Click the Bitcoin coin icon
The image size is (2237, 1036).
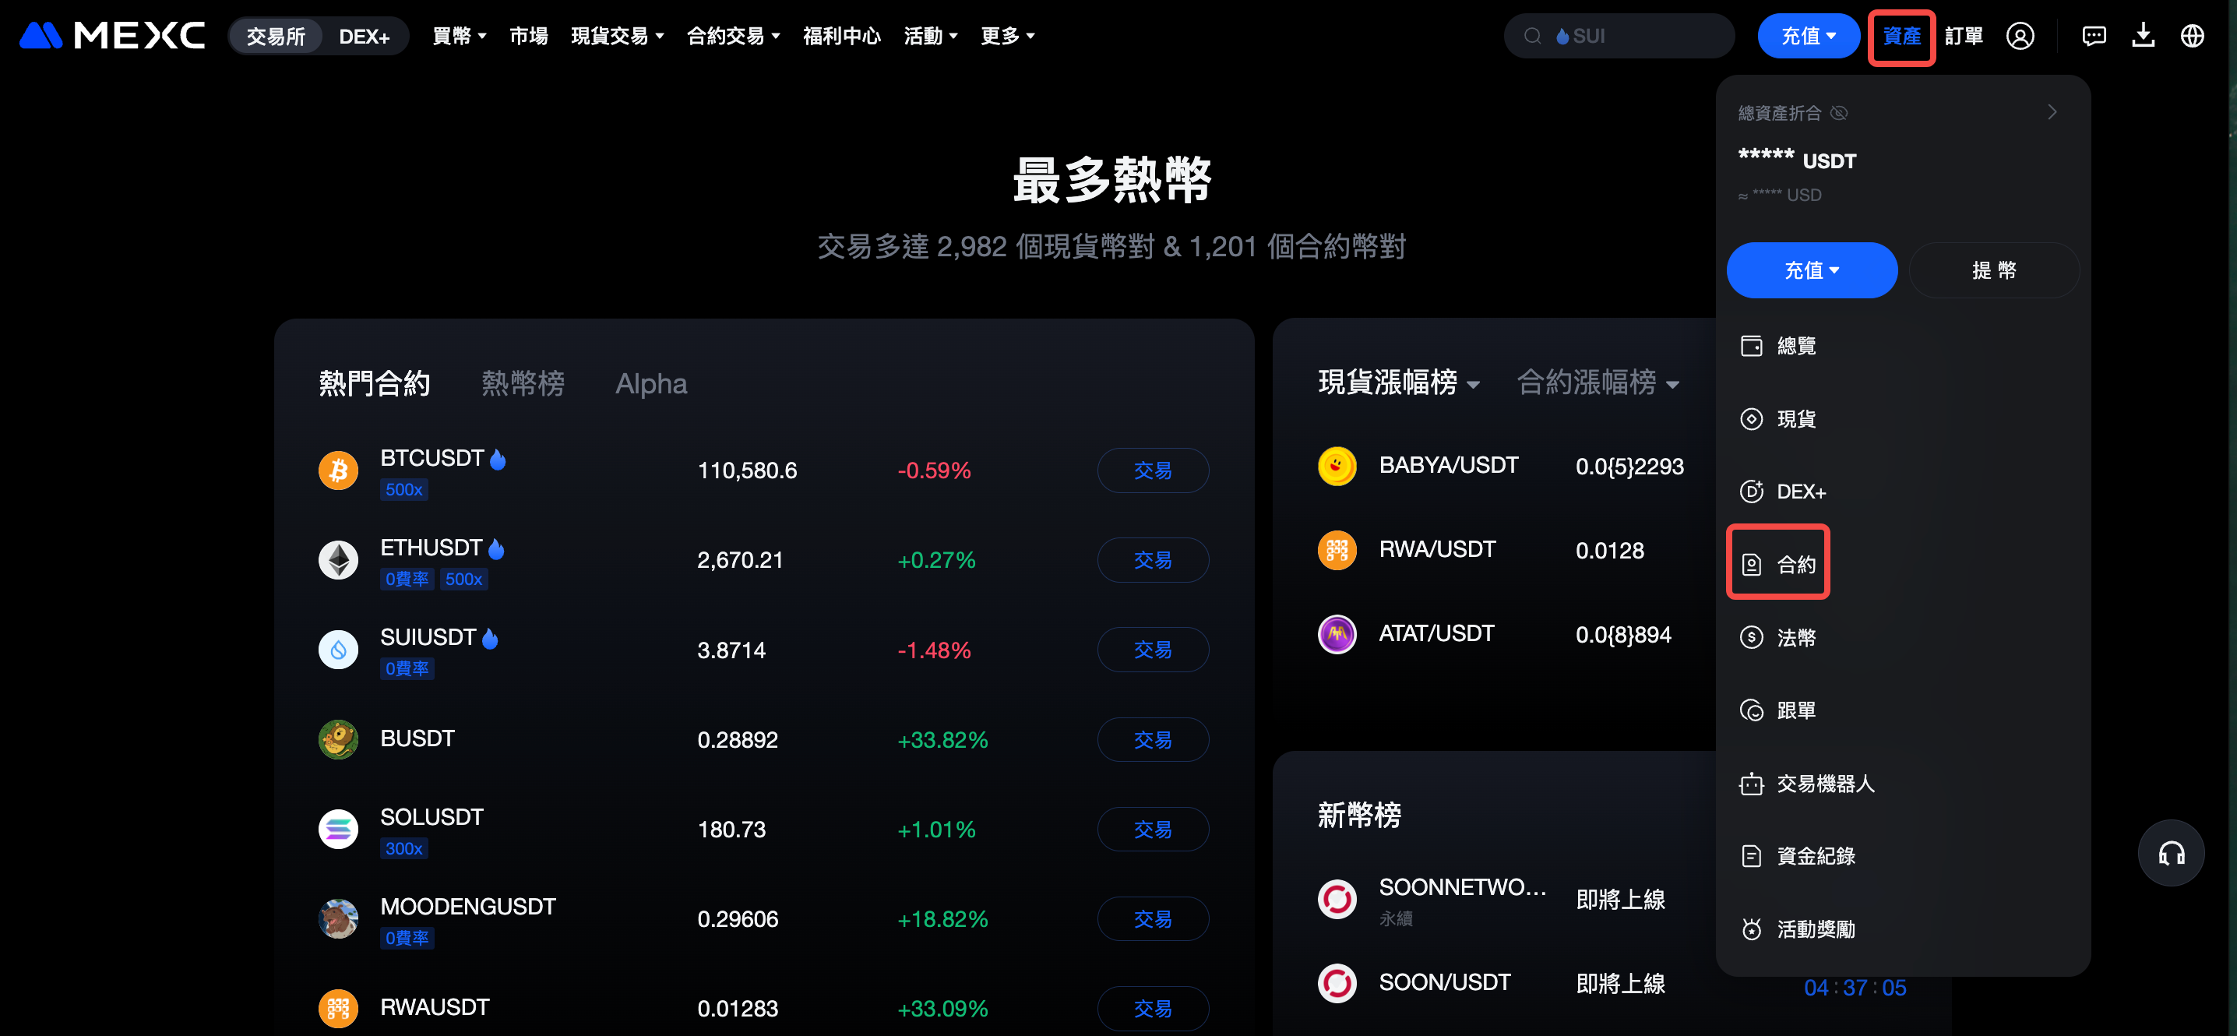click(x=339, y=470)
